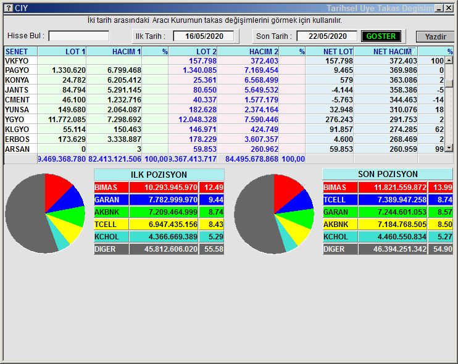Screen dimensions: 458x364
Task: Click the table vertical scrollbar thumb
Action: click(x=449, y=83)
